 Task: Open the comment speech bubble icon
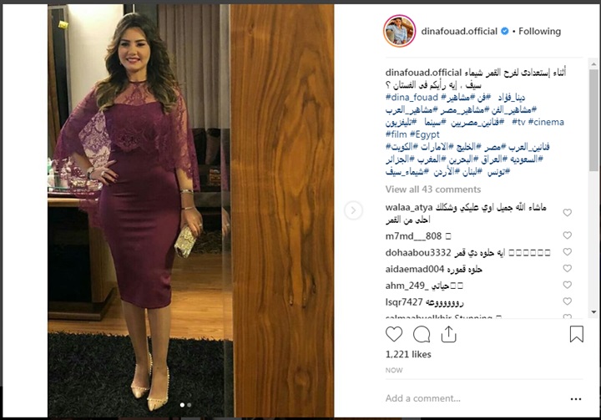[x=422, y=334]
